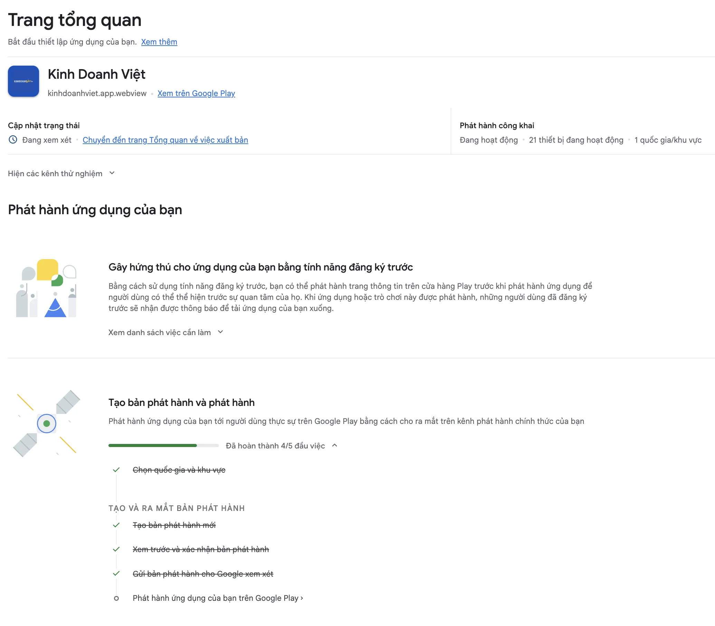715x626 pixels.
Task: Click checkmark beside Tạo bản phát hành mới
Action: (x=116, y=525)
